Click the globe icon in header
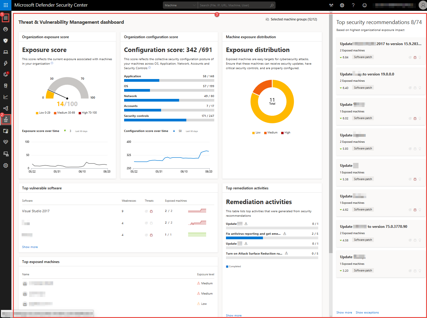427x318 pixels. pos(342,5)
